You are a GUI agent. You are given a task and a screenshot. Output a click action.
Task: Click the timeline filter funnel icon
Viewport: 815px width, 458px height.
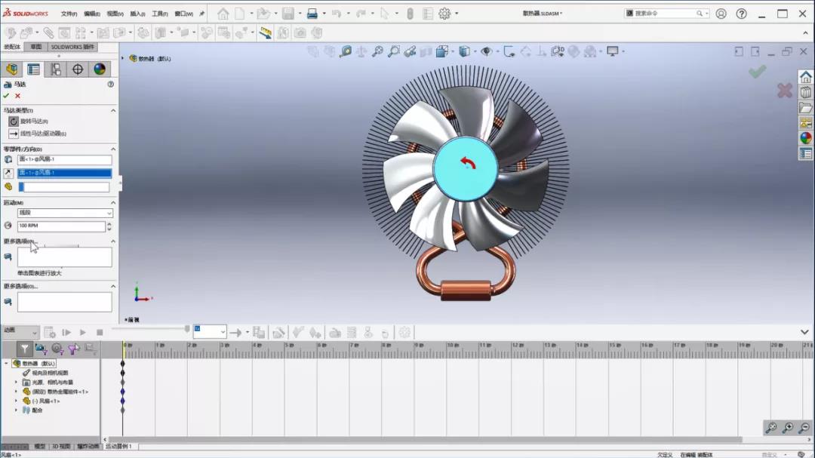25,349
